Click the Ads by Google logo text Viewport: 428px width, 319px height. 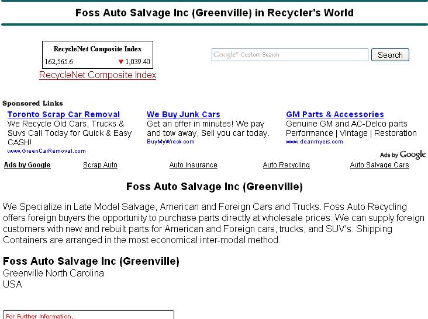403,155
